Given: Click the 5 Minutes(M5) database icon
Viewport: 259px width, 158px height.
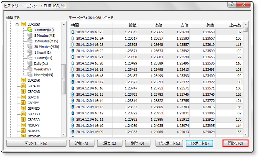Looking at the screenshot, I should 30,36.
